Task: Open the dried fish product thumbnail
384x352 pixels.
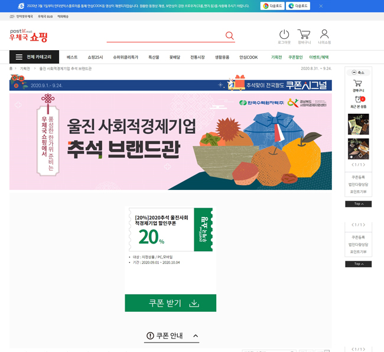Action: pyautogui.click(x=358, y=149)
